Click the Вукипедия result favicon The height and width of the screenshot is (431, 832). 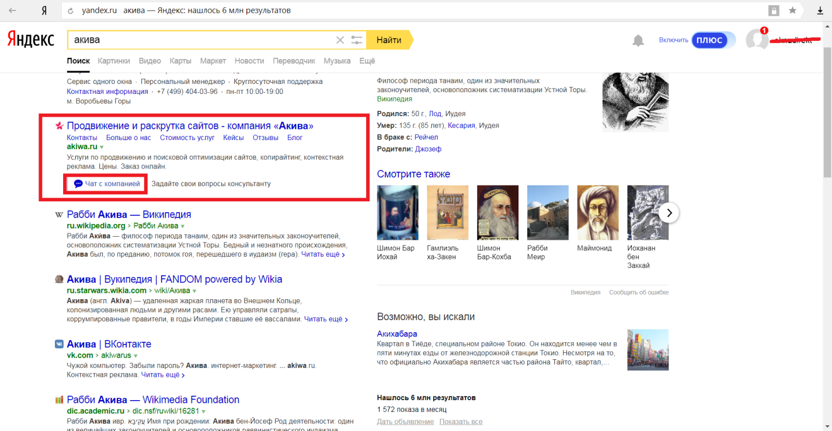(x=59, y=279)
